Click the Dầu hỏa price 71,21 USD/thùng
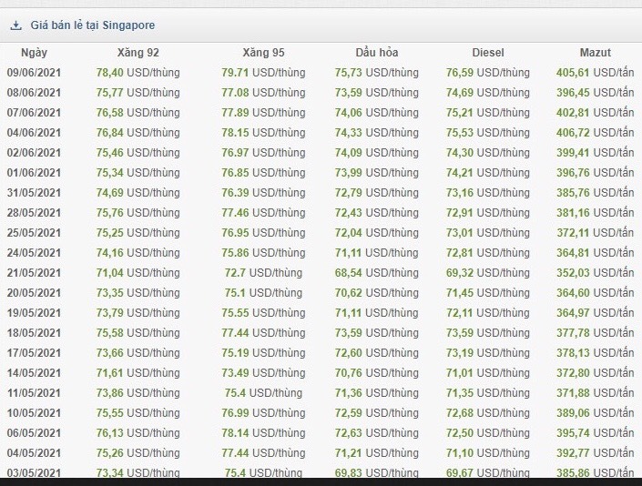642x486 pixels. 377,453
